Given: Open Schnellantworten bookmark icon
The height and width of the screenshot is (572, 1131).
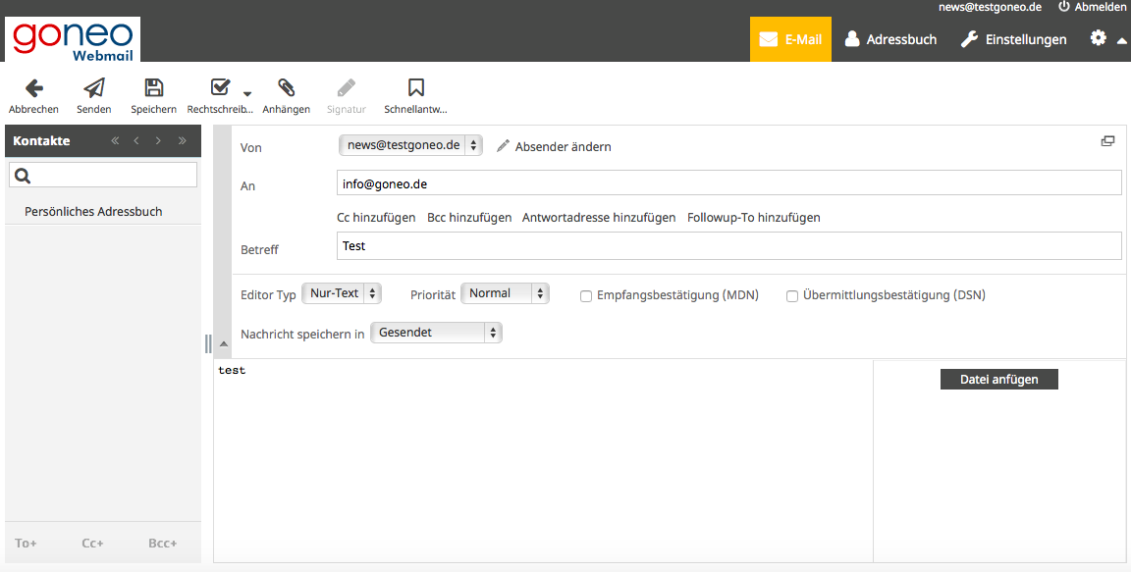Looking at the screenshot, I should (x=416, y=88).
